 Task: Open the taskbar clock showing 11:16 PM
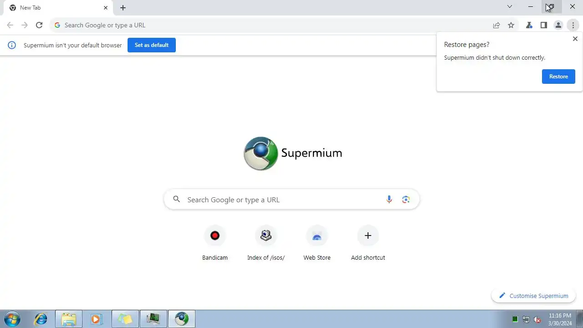point(560,319)
